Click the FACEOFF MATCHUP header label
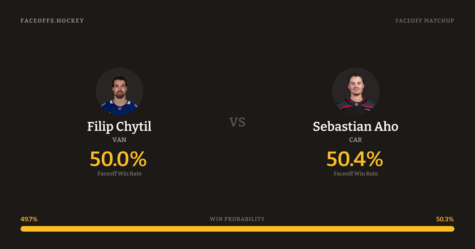This screenshot has height=249, width=475. 424,21
